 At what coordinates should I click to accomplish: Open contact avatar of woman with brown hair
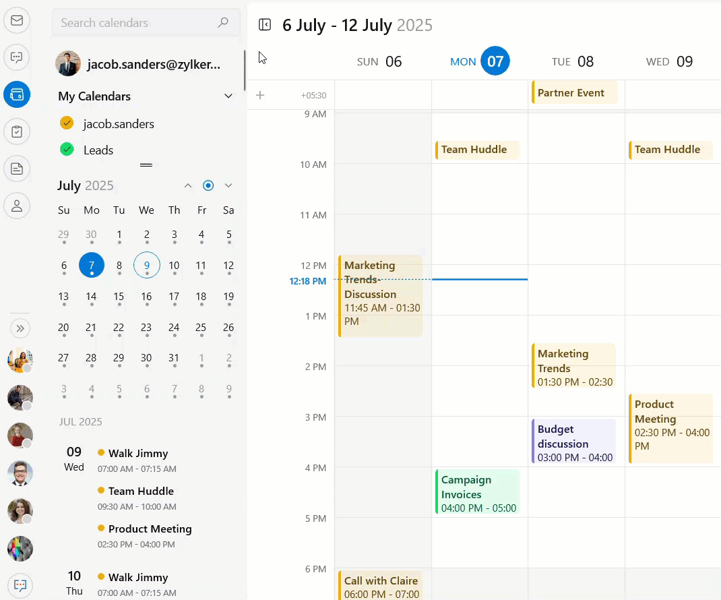(x=20, y=511)
